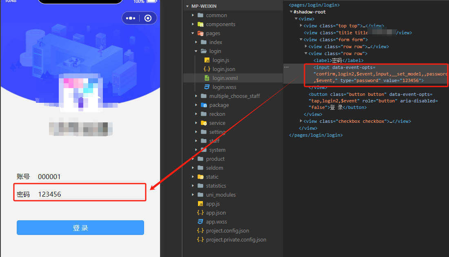Select the app.json file name
Image resolution: width=449 pixels, height=257 pixels.
coord(216,213)
